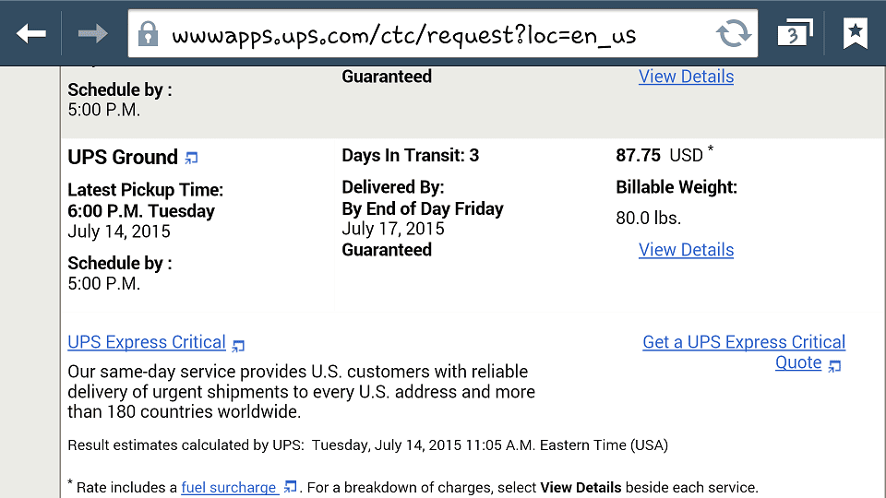Click new-window icon next to Quote

coord(834,366)
